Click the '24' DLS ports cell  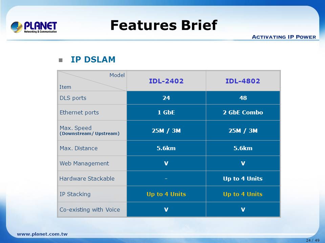166,98
